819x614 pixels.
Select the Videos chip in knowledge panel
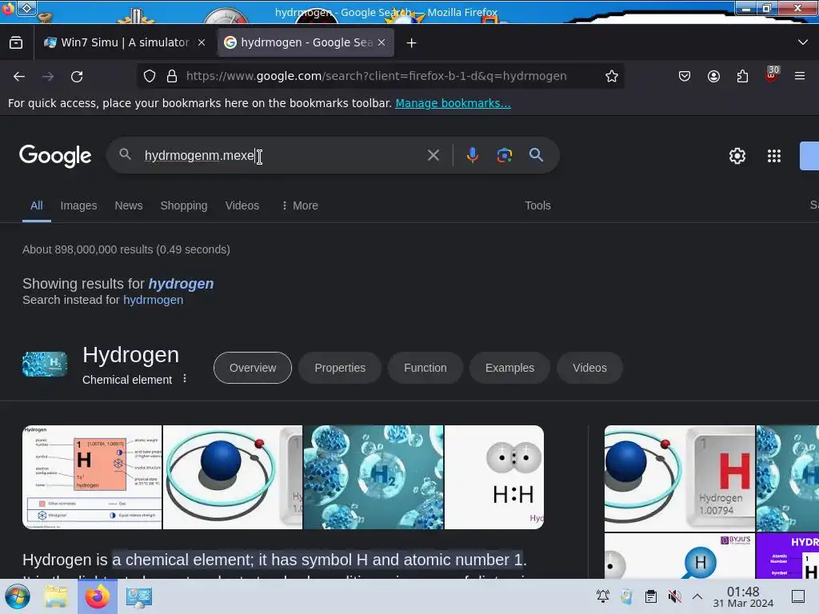point(589,368)
